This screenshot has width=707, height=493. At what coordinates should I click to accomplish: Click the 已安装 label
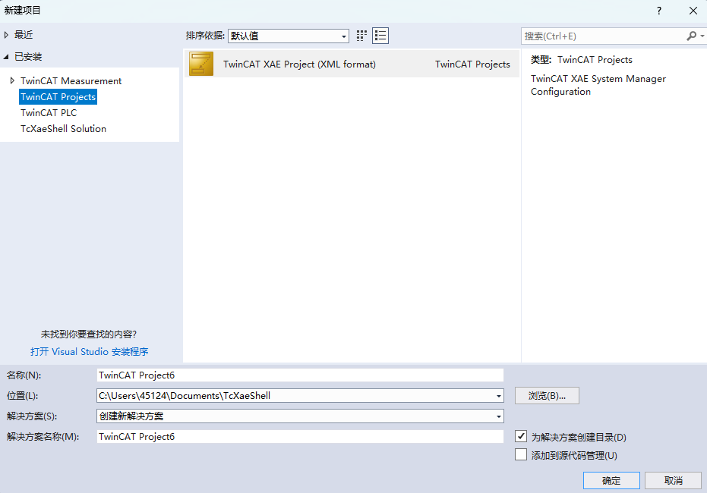[28, 57]
